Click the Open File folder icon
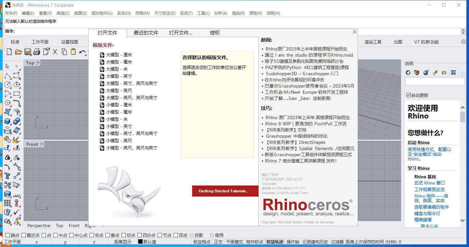The image size is (469, 247). [x=18, y=51]
